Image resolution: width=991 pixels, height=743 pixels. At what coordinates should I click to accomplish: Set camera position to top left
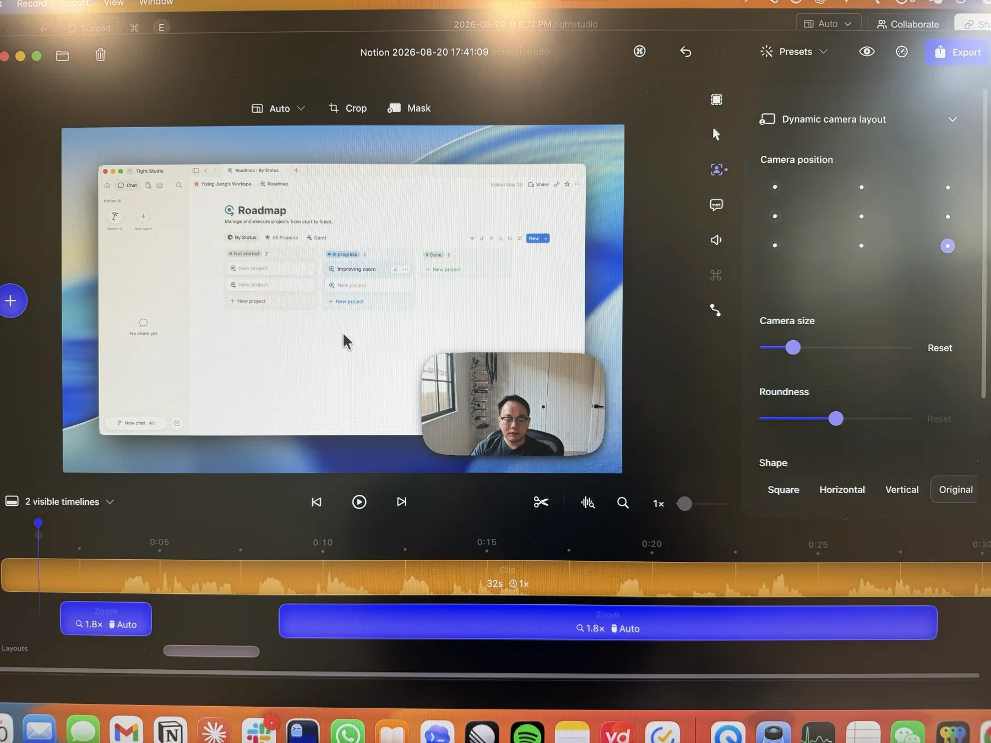coord(775,187)
